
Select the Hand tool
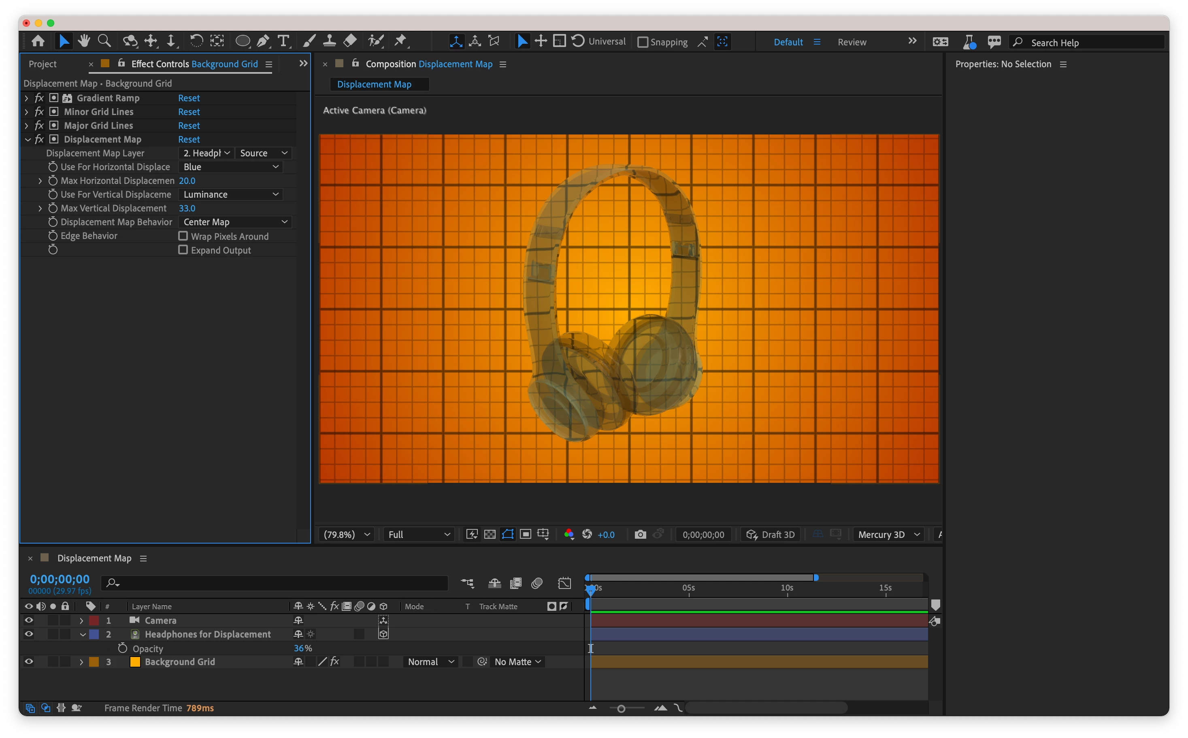[84, 41]
